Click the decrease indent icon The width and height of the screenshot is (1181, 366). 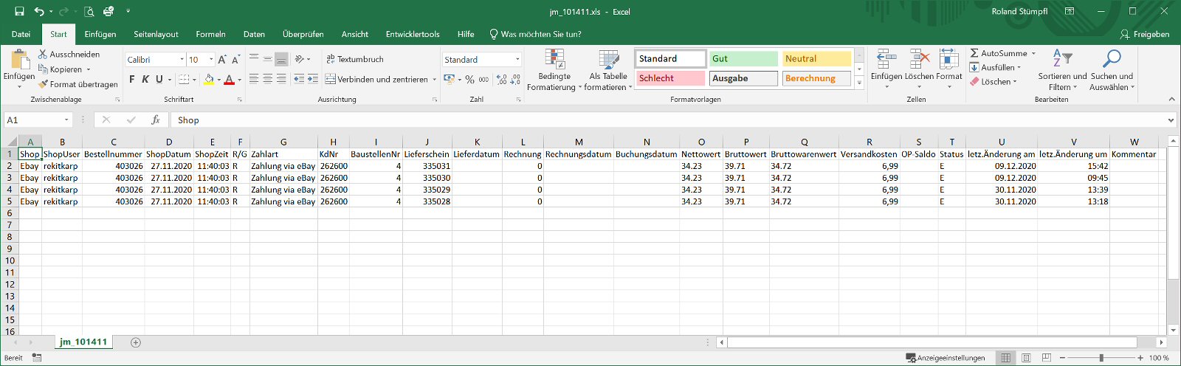[299, 79]
